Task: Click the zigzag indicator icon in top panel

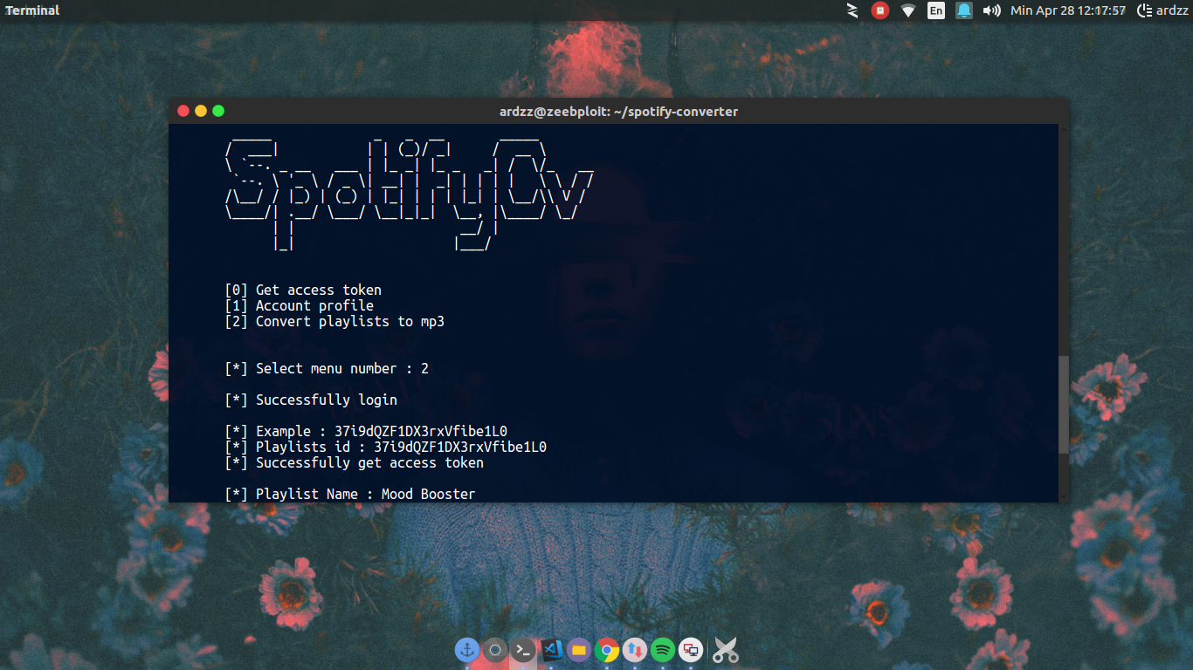Action: point(852,10)
